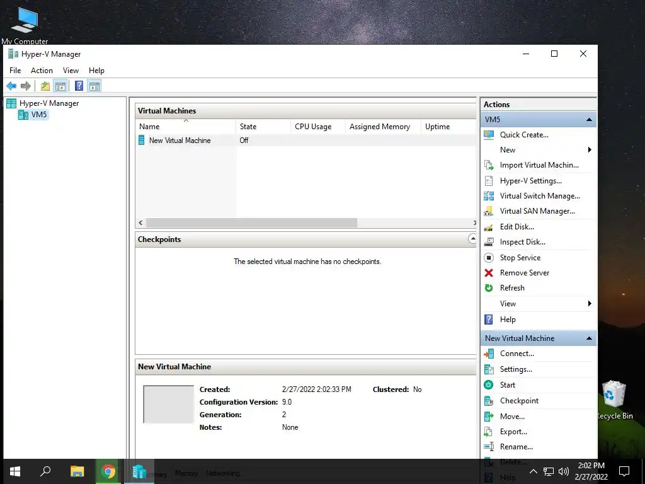The height and width of the screenshot is (484, 645).
Task: Select the New Virtual Machine row
Action: (x=305, y=141)
